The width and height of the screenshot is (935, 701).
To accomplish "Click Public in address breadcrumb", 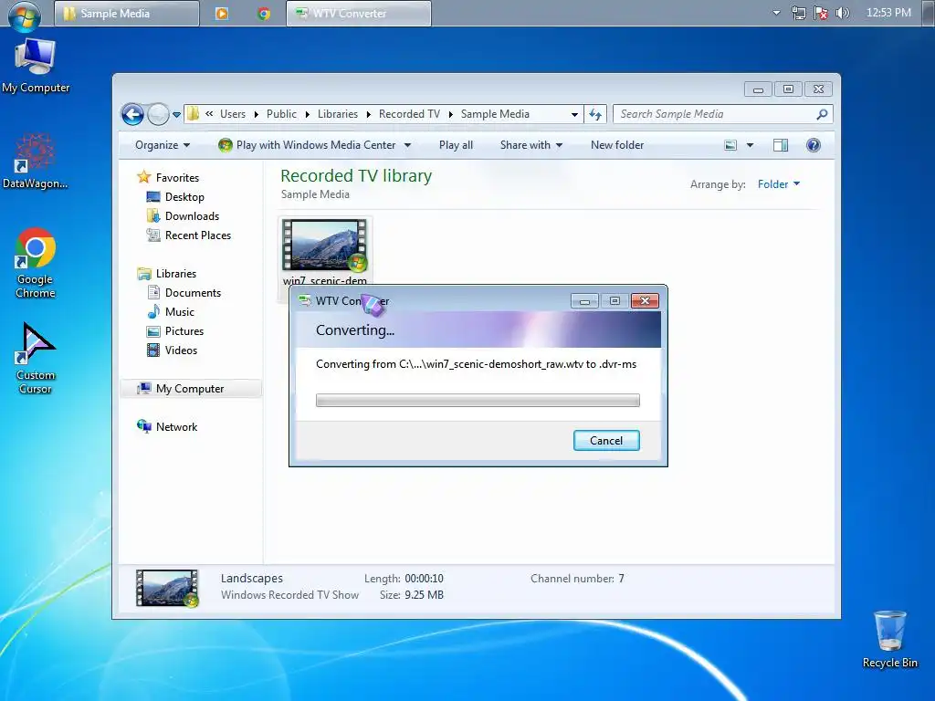I will coord(281,114).
